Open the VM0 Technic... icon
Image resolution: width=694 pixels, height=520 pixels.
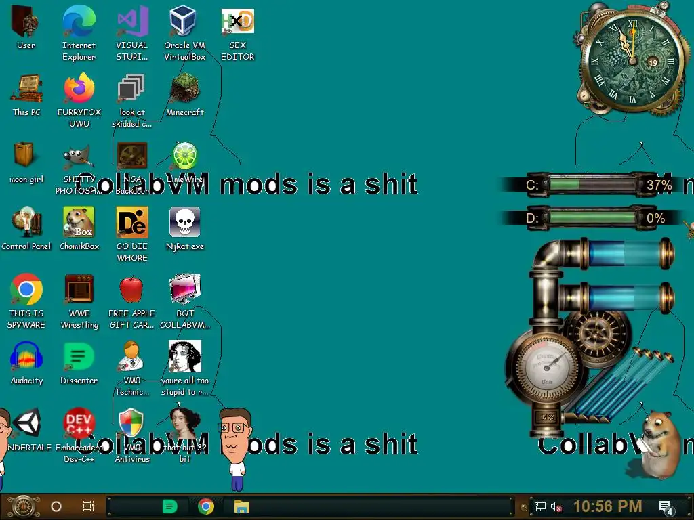(131, 356)
